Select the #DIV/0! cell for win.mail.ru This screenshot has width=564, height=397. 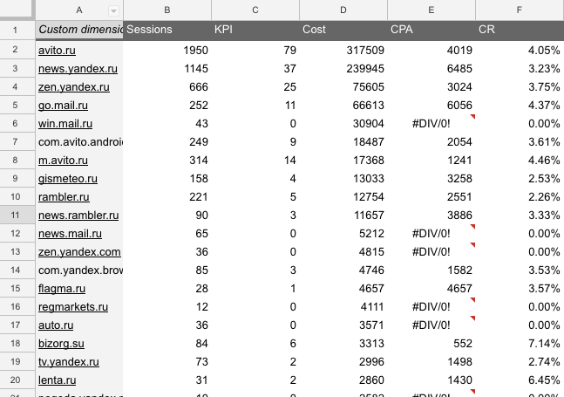(x=431, y=124)
